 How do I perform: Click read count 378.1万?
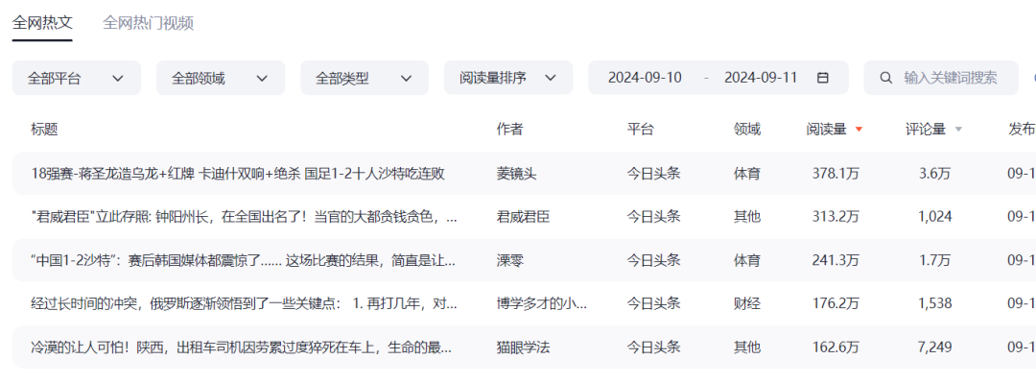click(836, 174)
